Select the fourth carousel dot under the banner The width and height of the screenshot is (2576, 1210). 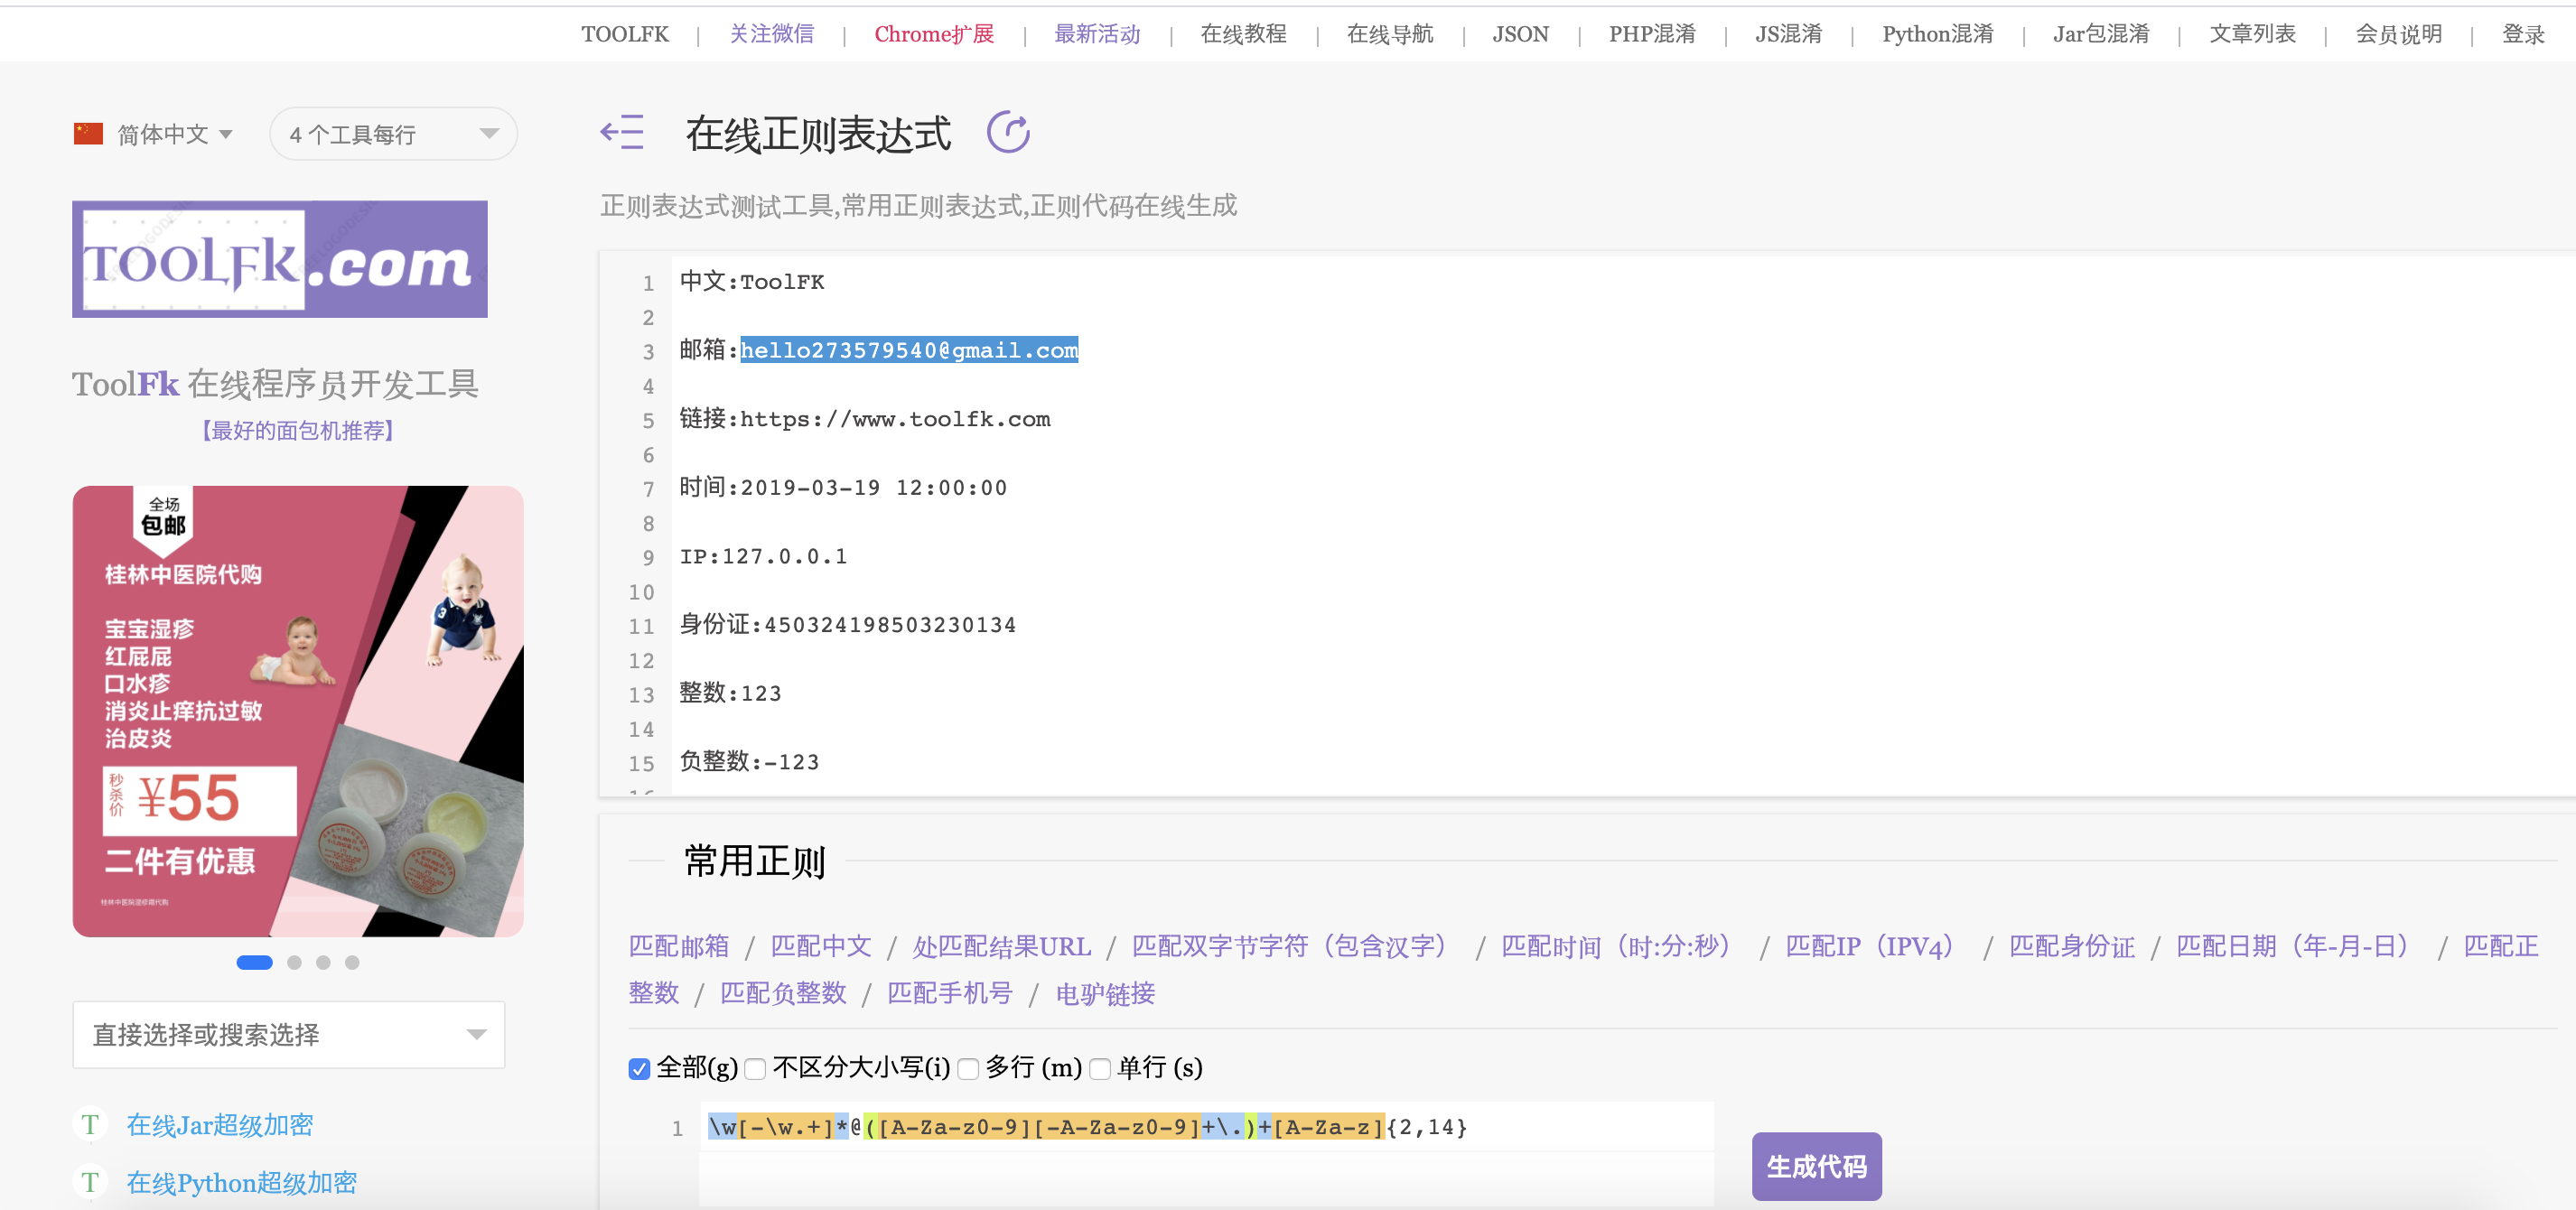pyautogui.click(x=352, y=962)
